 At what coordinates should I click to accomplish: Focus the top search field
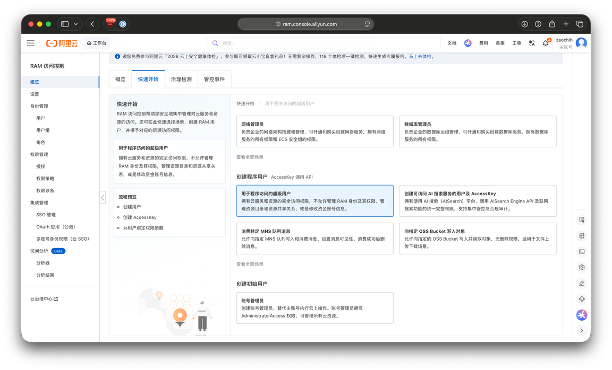click(324, 43)
